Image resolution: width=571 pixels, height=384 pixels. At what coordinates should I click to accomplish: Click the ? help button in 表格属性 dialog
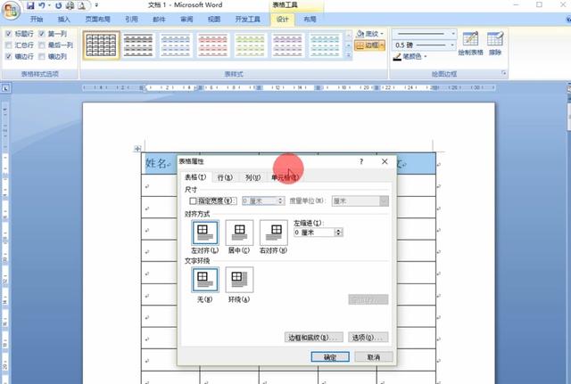click(361, 161)
